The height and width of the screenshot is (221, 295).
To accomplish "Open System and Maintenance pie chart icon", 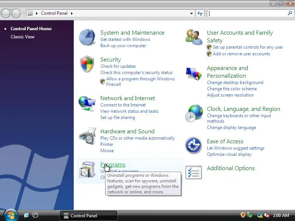I will (87, 37).
